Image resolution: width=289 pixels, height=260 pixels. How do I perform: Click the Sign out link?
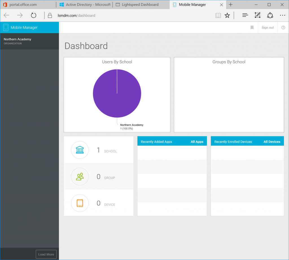tap(268, 27)
